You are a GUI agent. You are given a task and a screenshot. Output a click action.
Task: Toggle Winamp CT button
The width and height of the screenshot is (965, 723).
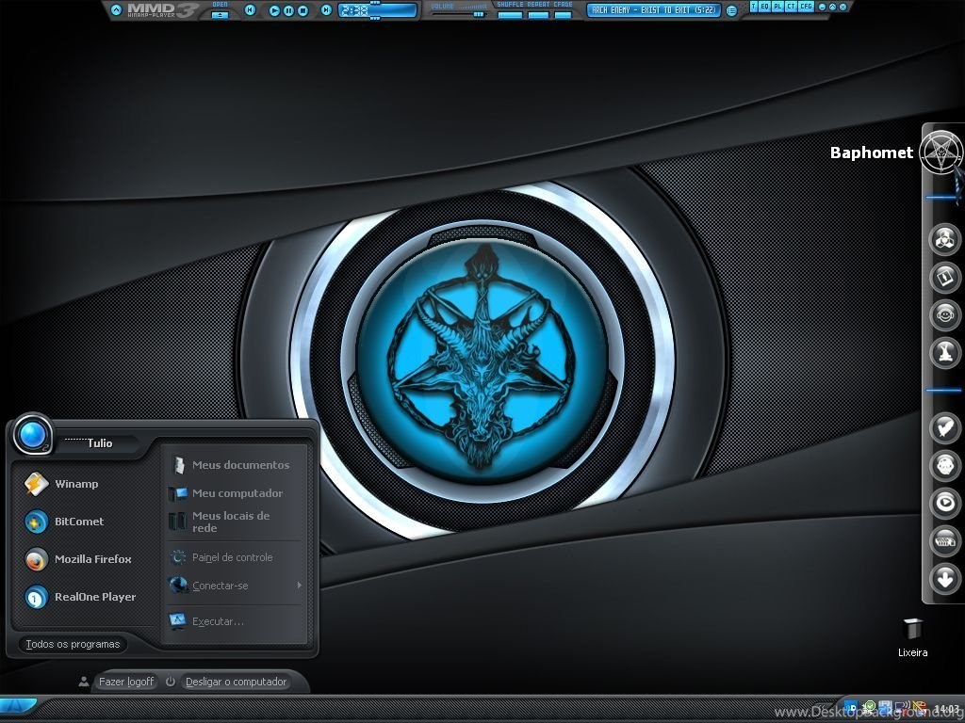point(791,7)
